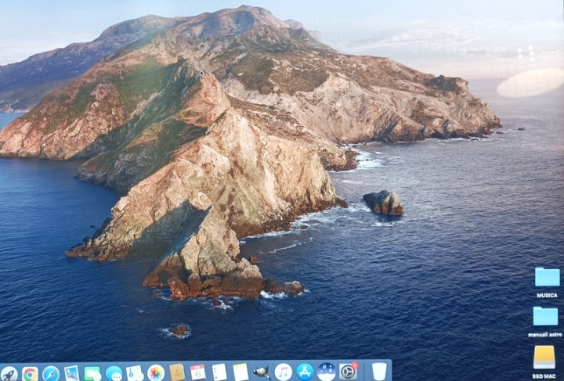This screenshot has width=564, height=381.
Task: Open Launchpad from the dock
Action: pos(9,373)
